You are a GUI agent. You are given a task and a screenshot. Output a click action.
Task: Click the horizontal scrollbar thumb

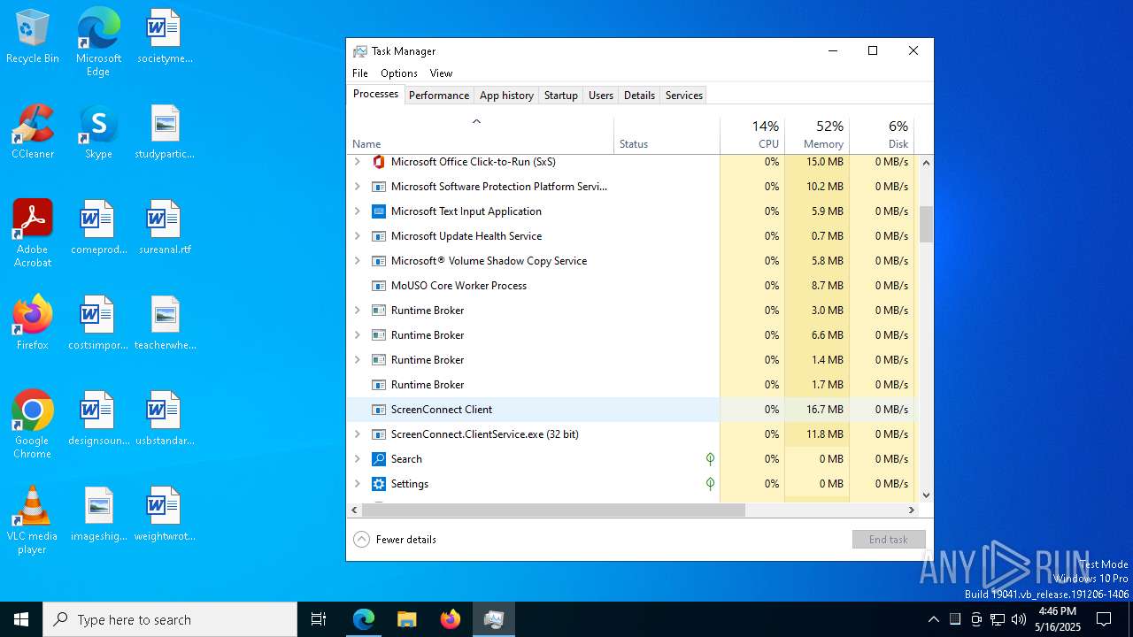point(553,510)
